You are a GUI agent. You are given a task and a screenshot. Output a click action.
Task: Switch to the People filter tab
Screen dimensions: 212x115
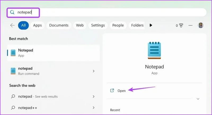point(118,25)
